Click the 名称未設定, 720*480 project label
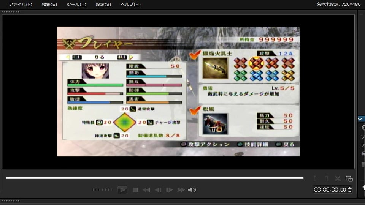365x205 pixels. (x=338, y=4)
